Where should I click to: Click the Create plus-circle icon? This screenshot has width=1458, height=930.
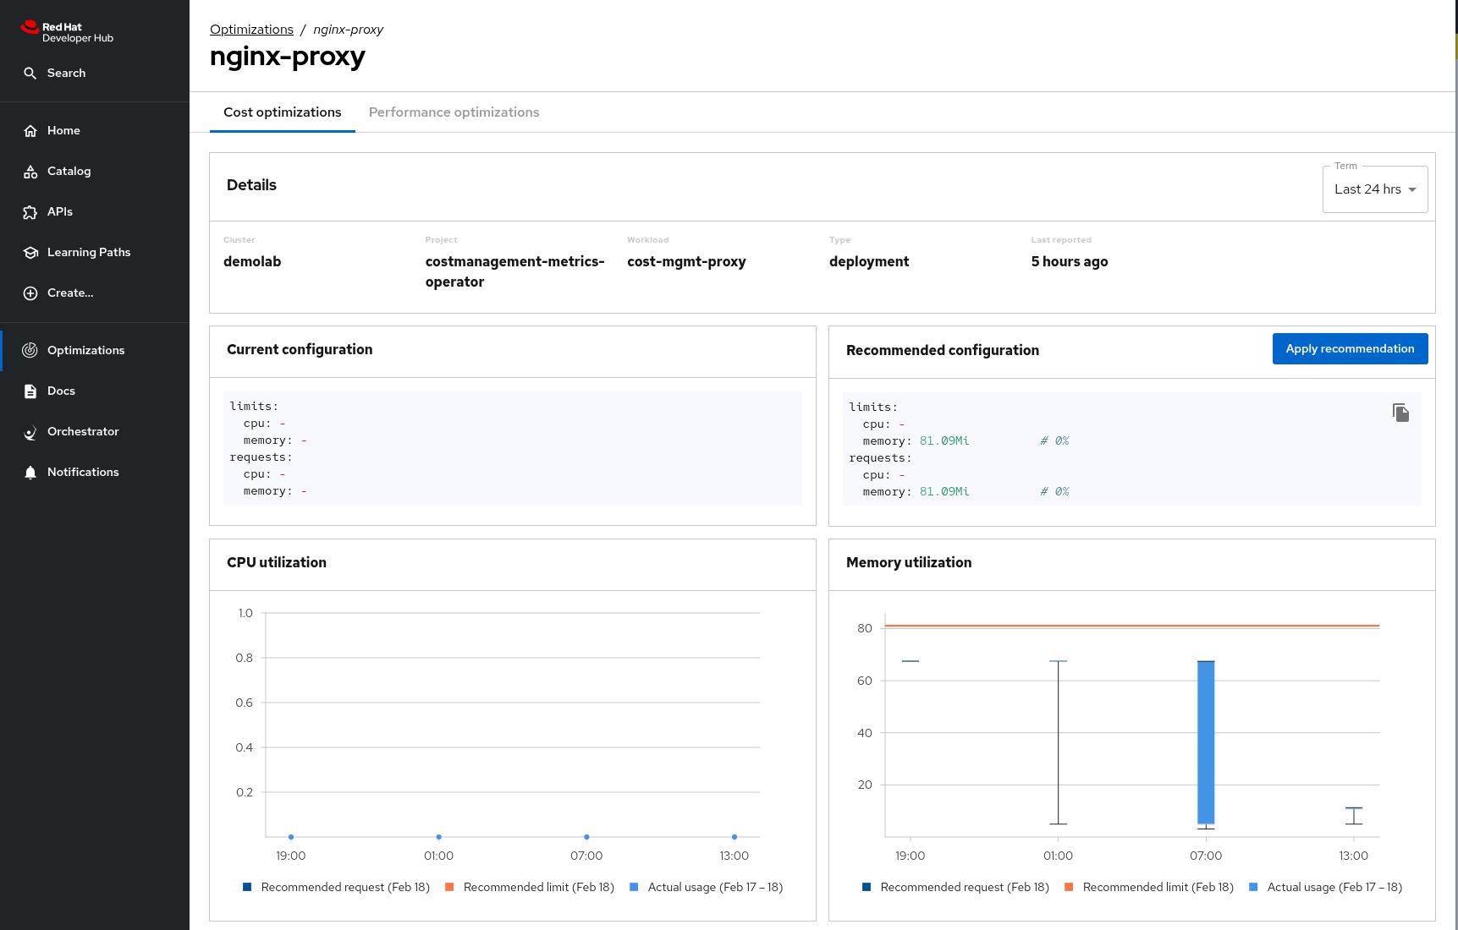tap(30, 293)
